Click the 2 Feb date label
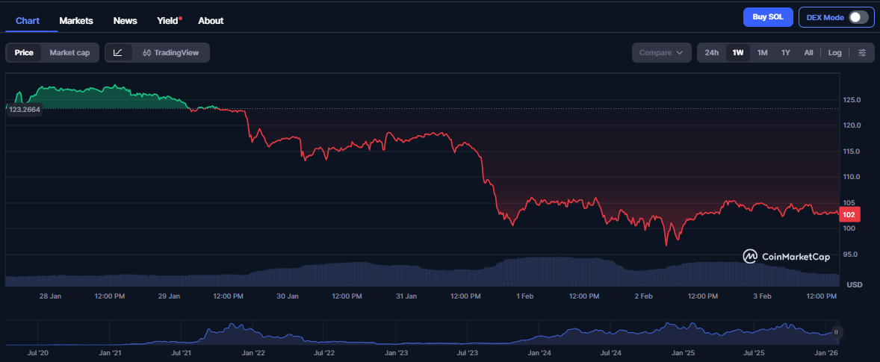880x362 pixels. [x=643, y=296]
